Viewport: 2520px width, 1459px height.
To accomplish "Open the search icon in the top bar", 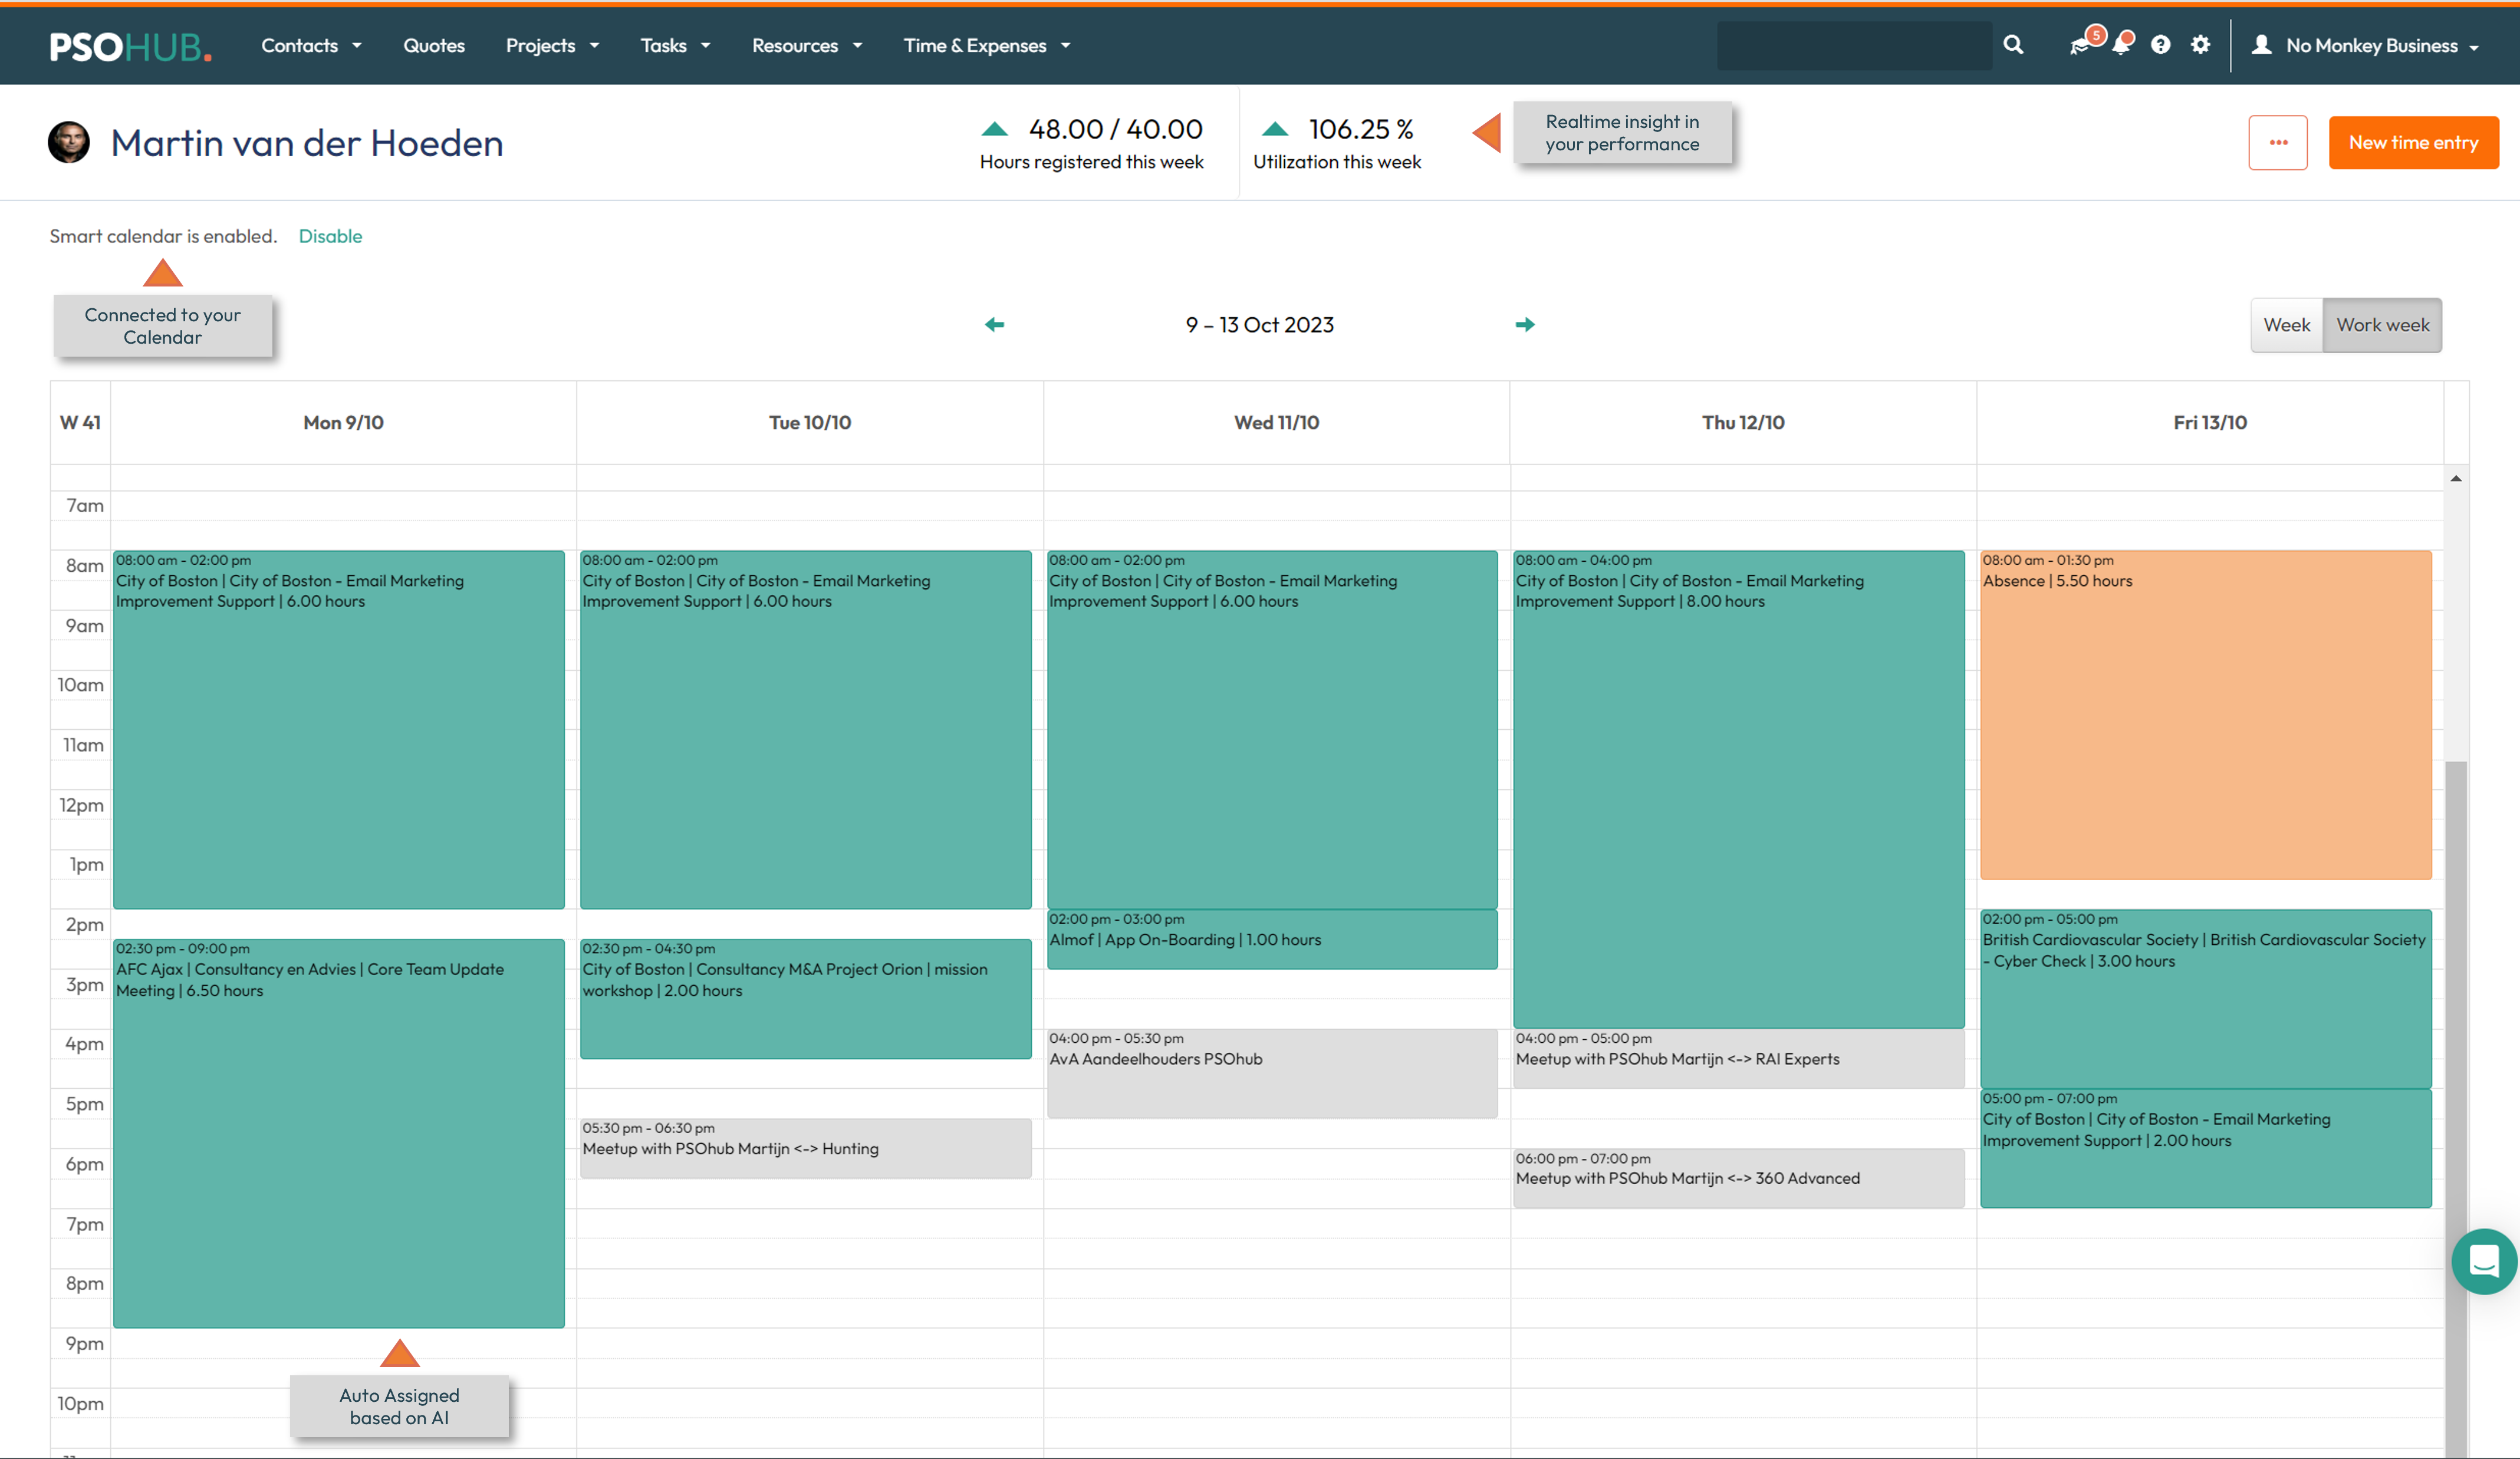I will coord(2013,45).
